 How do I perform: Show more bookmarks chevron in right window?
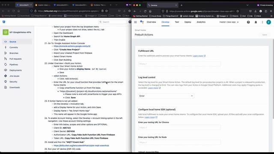271,16
